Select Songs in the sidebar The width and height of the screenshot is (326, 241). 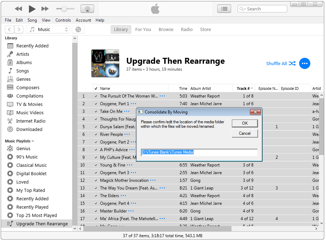pyautogui.click(x=22, y=71)
